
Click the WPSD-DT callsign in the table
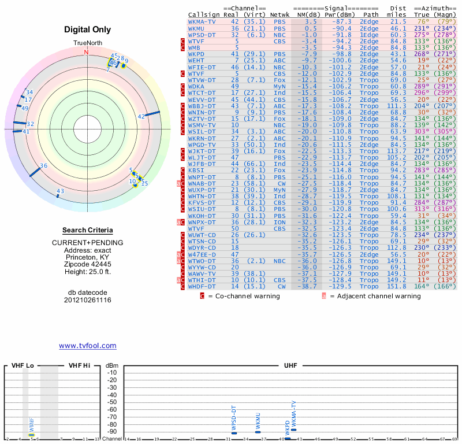click(x=202, y=34)
